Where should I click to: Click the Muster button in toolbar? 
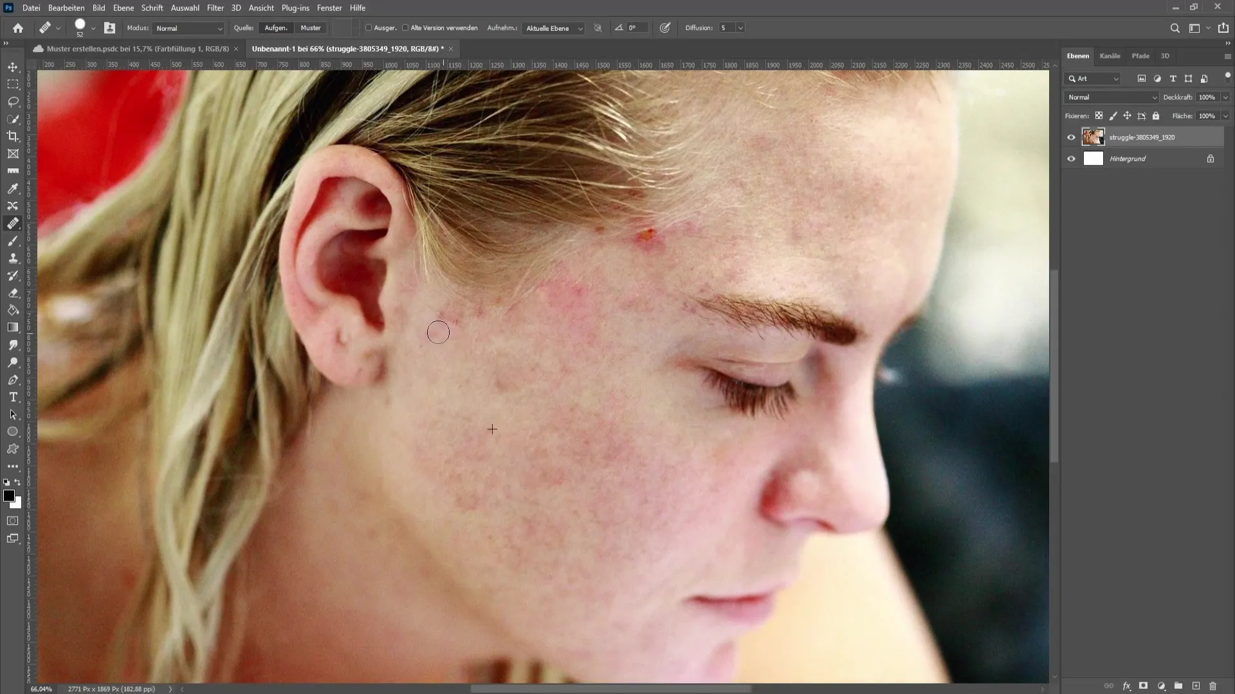pyautogui.click(x=311, y=27)
